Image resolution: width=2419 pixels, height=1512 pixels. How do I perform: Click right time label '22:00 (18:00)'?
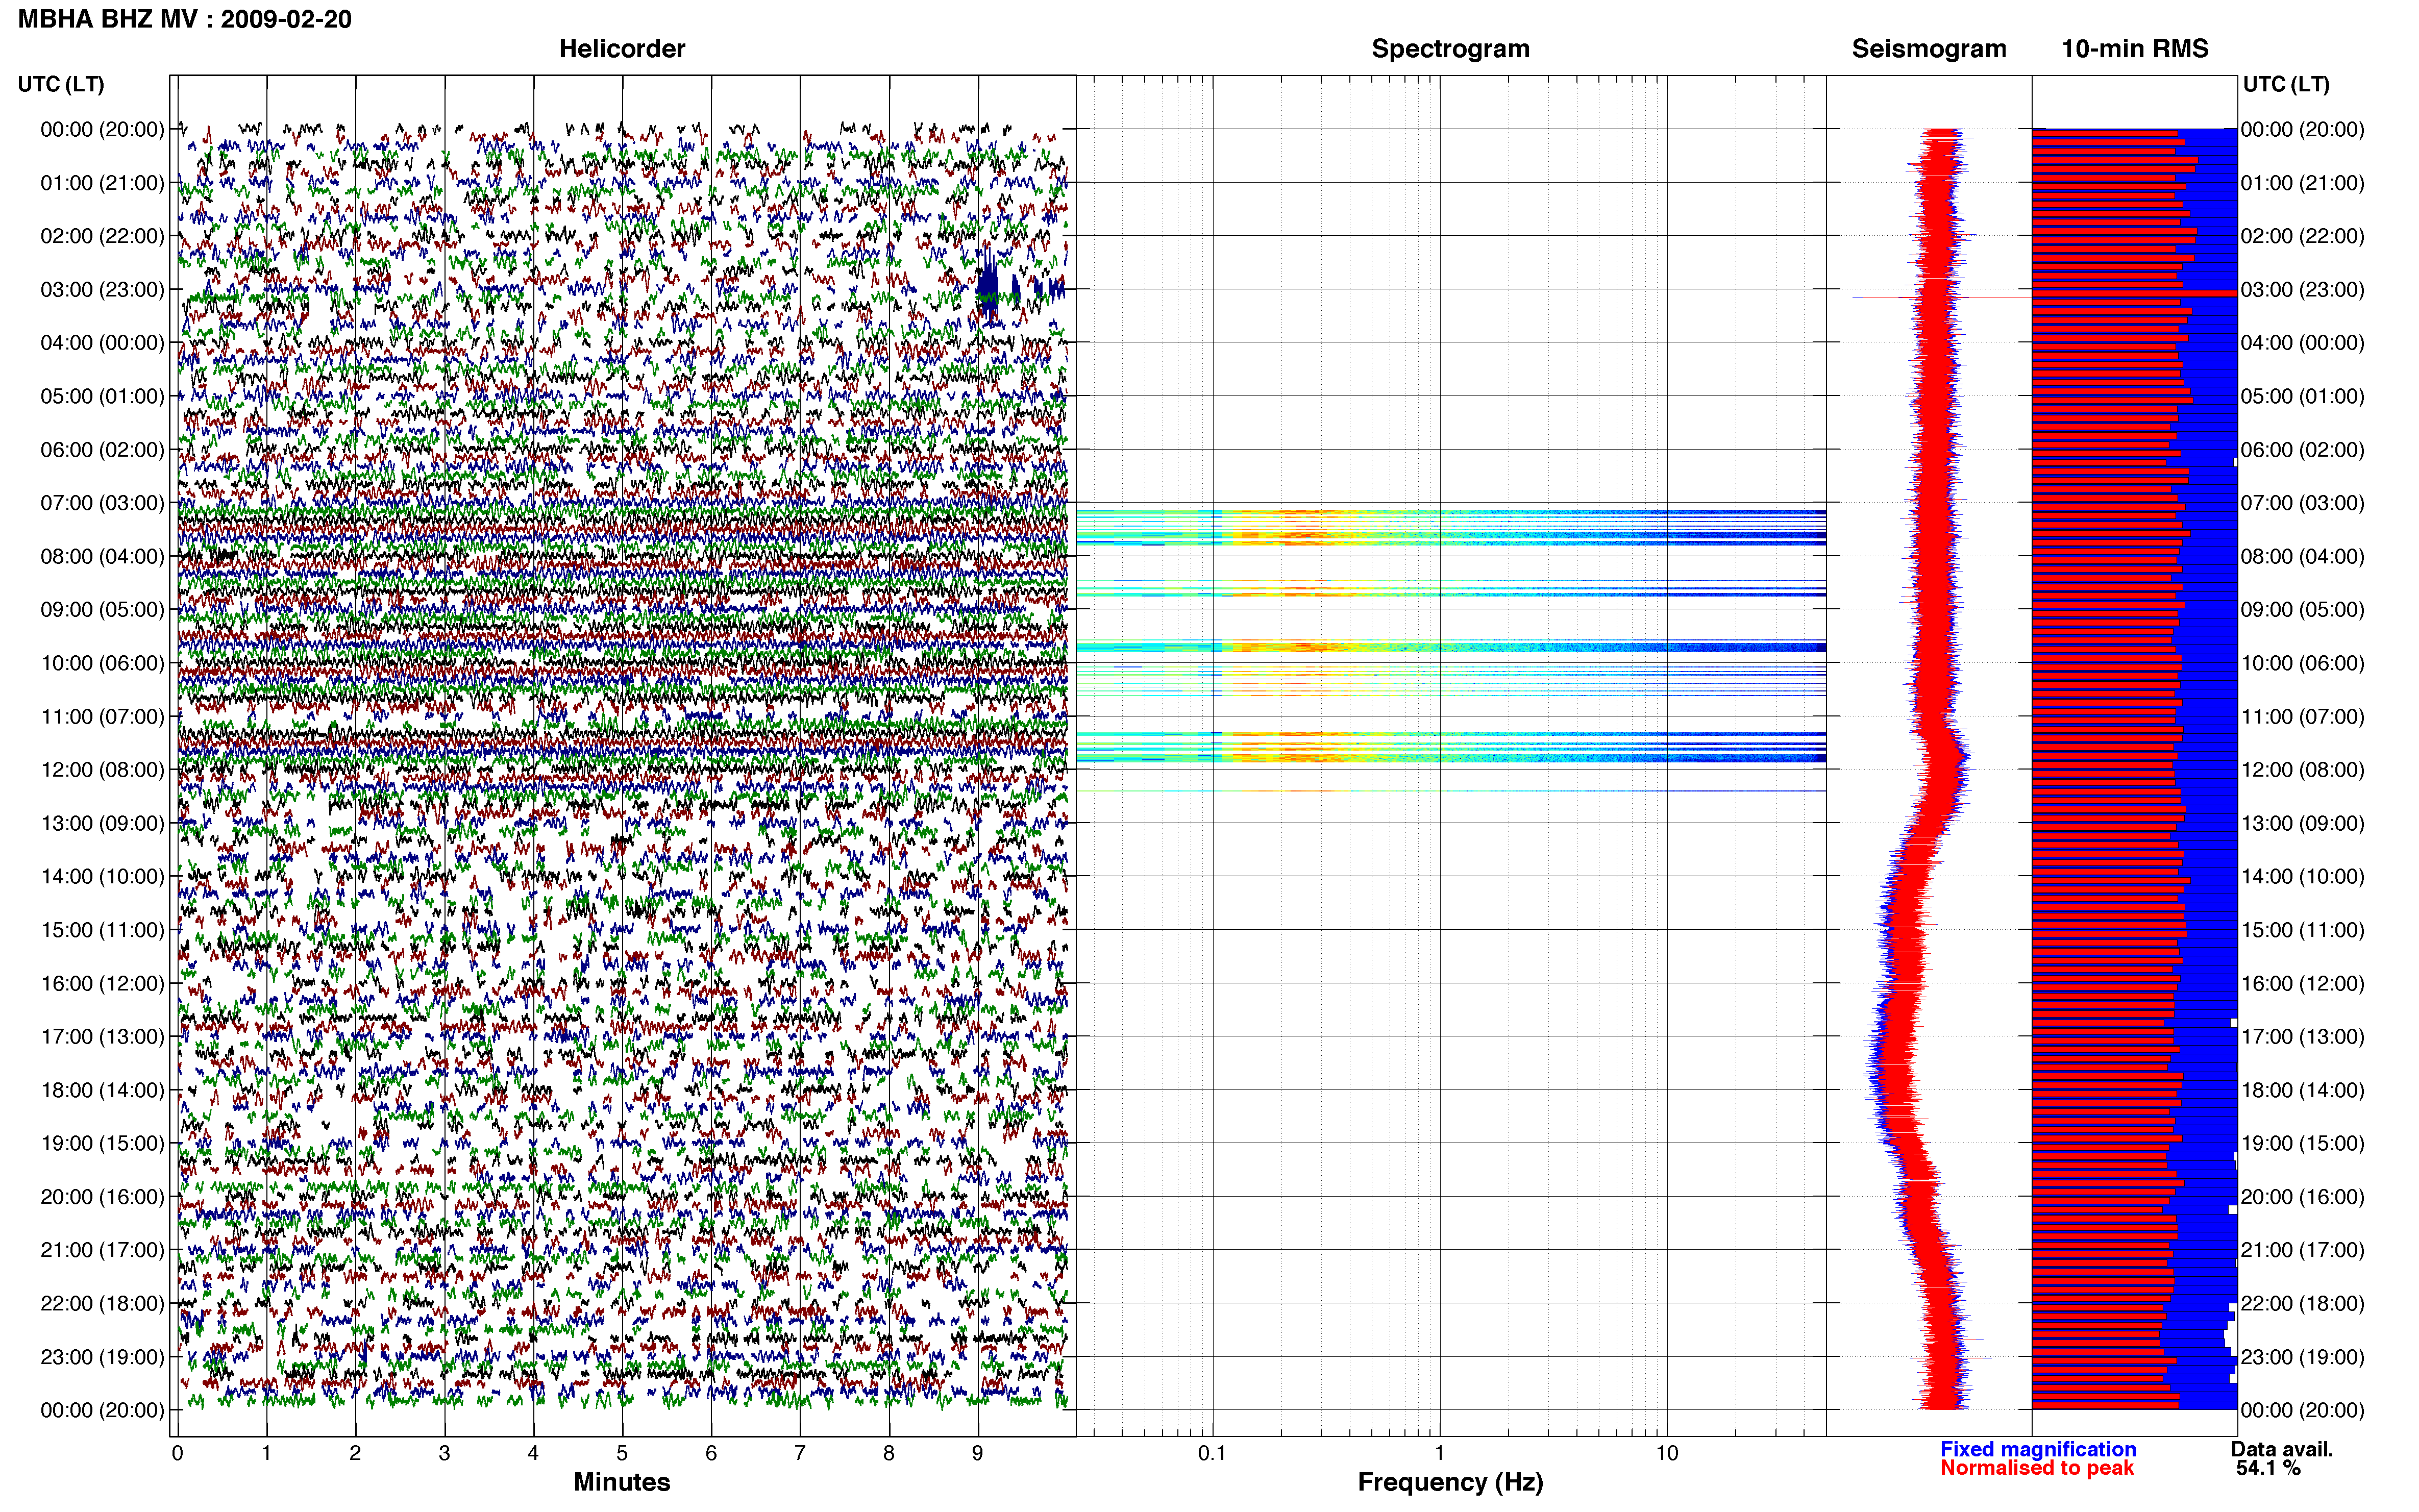click(x=2302, y=1303)
